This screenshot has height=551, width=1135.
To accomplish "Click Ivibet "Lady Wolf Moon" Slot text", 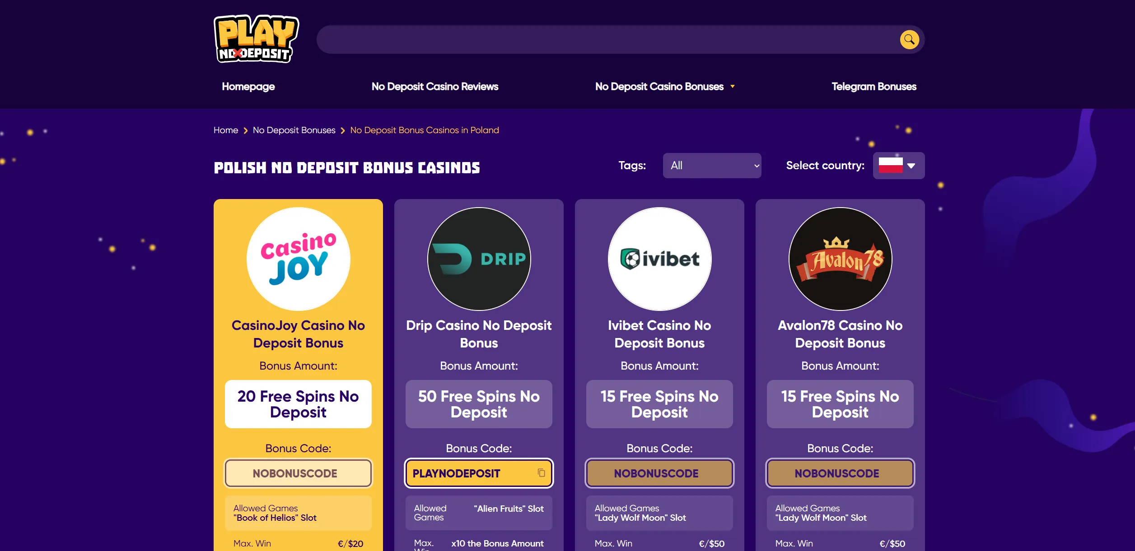I will [640, 518].
